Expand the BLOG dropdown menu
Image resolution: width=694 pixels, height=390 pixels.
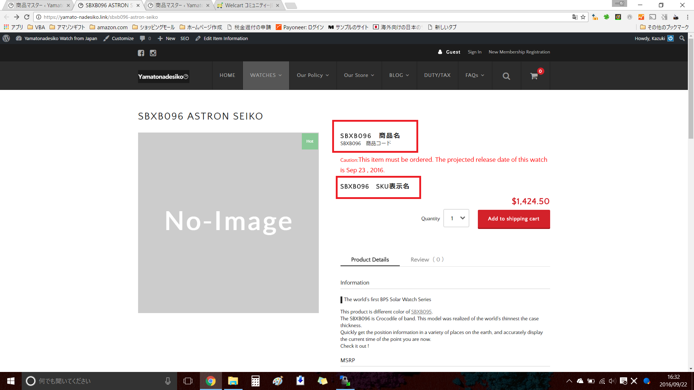(399, 75)
